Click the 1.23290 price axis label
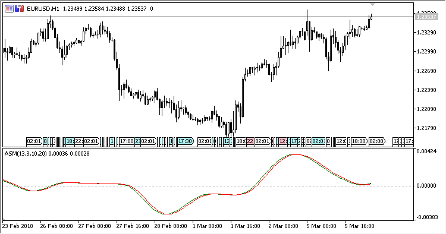446x234 pixels. point(426,33)
